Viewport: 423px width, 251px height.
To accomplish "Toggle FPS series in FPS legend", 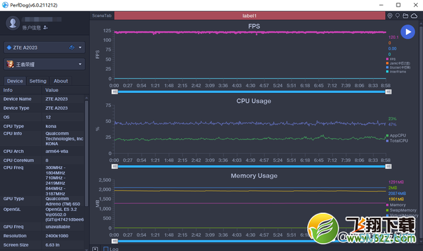I will click(391, 59).
